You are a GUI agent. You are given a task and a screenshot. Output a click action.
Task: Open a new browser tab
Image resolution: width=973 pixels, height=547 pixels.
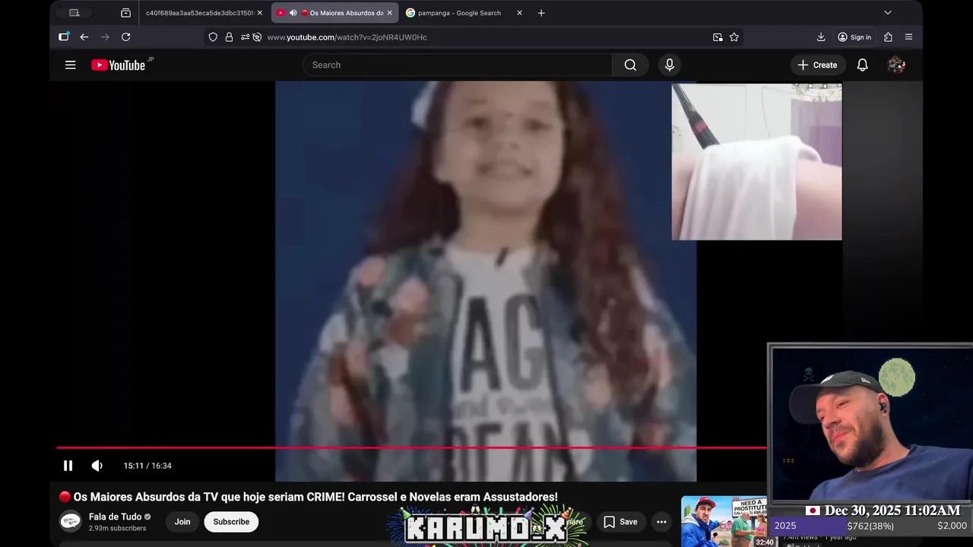click(x=541, y=13)
